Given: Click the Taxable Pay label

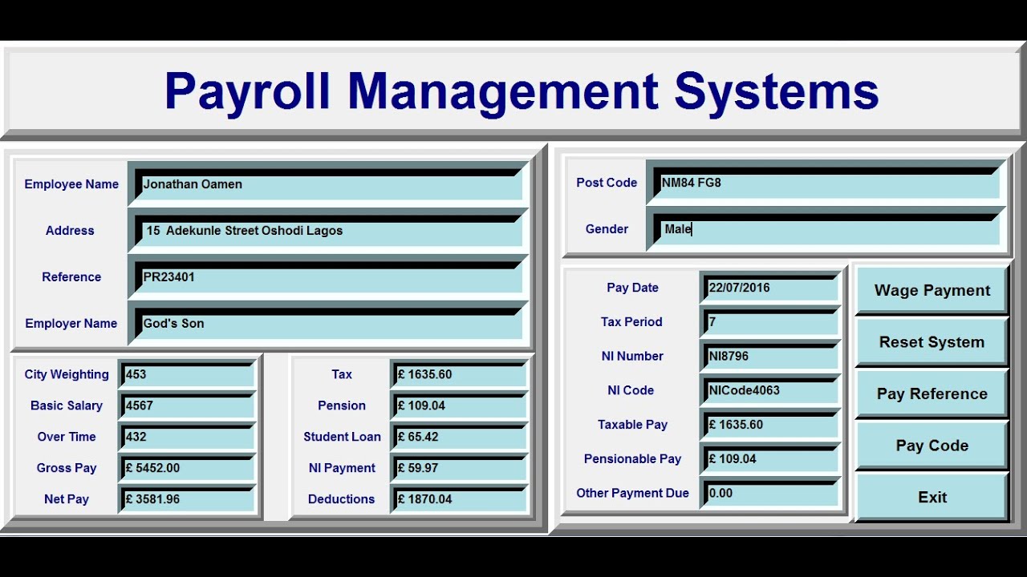Looking at the screenshot, I should click(632, 425).
